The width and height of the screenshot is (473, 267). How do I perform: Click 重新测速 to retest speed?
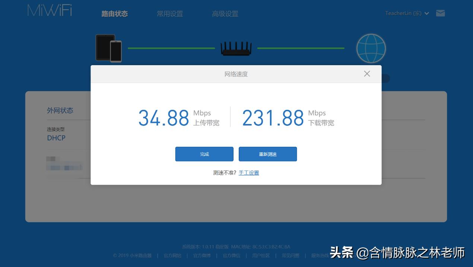(x=267, y=154)
